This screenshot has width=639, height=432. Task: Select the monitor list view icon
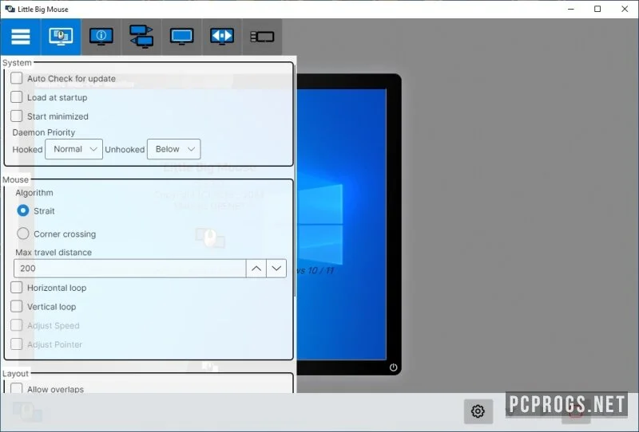262,37
